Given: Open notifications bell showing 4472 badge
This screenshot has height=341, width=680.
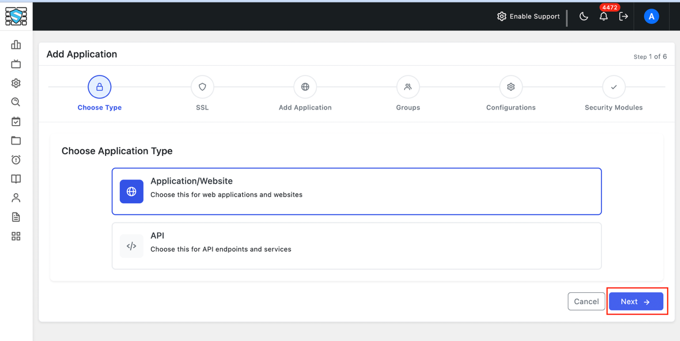Looking at the screenshot, I should tap(604, 17).
